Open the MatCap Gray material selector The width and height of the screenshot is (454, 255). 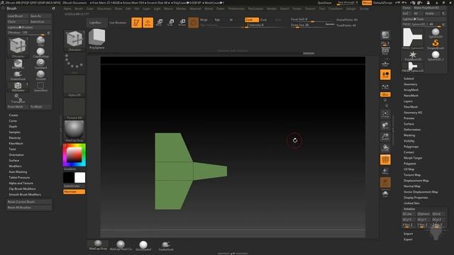coord(74,131)
